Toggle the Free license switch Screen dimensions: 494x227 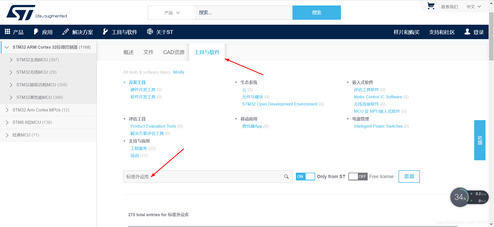(x=358, y=177)
